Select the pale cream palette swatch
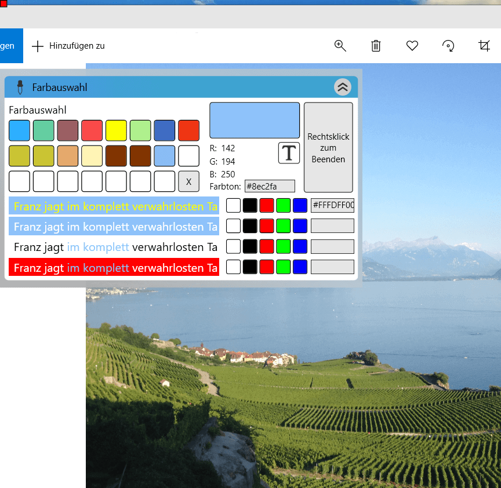Viewport: 501px width, 488px height. [92, 156]
